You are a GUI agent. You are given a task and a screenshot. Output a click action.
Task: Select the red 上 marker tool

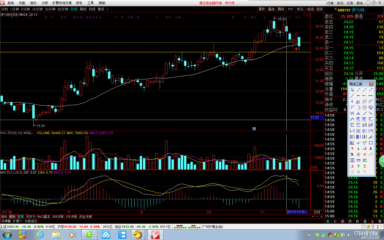(352, 166)
